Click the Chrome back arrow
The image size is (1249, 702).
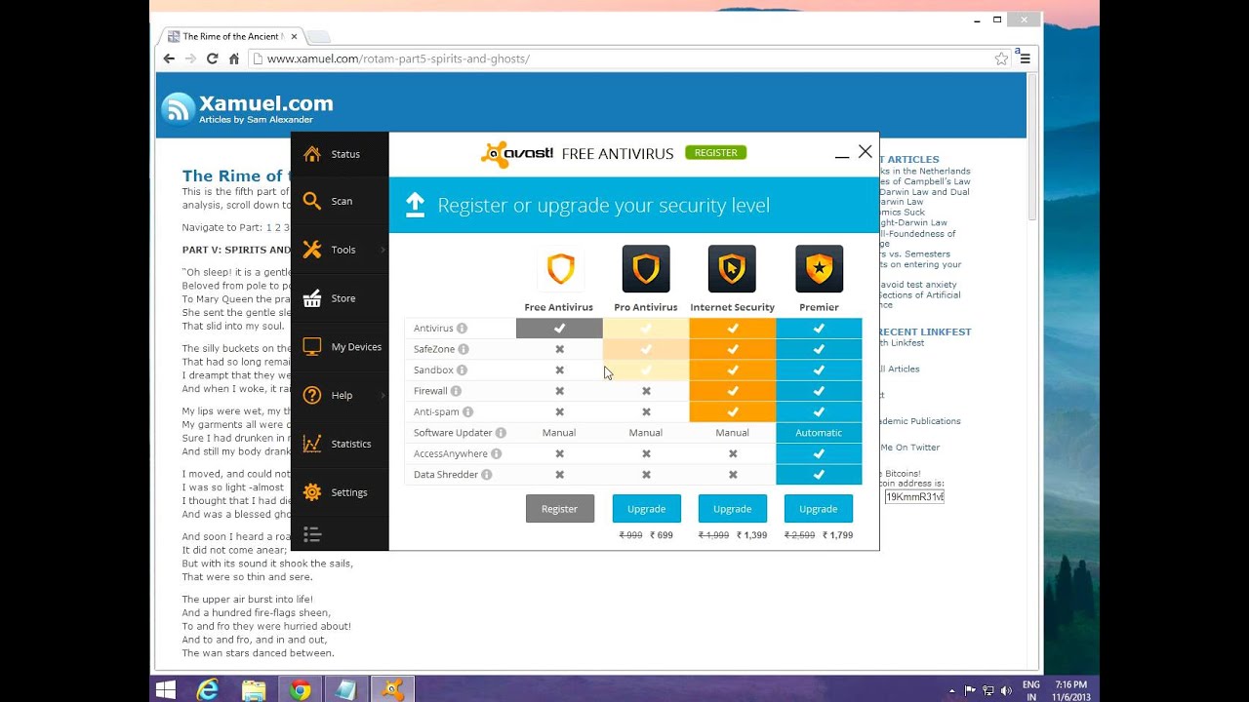[169, 58]
